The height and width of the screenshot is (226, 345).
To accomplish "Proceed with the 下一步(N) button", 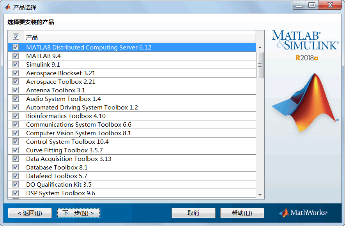I will 78,213.
